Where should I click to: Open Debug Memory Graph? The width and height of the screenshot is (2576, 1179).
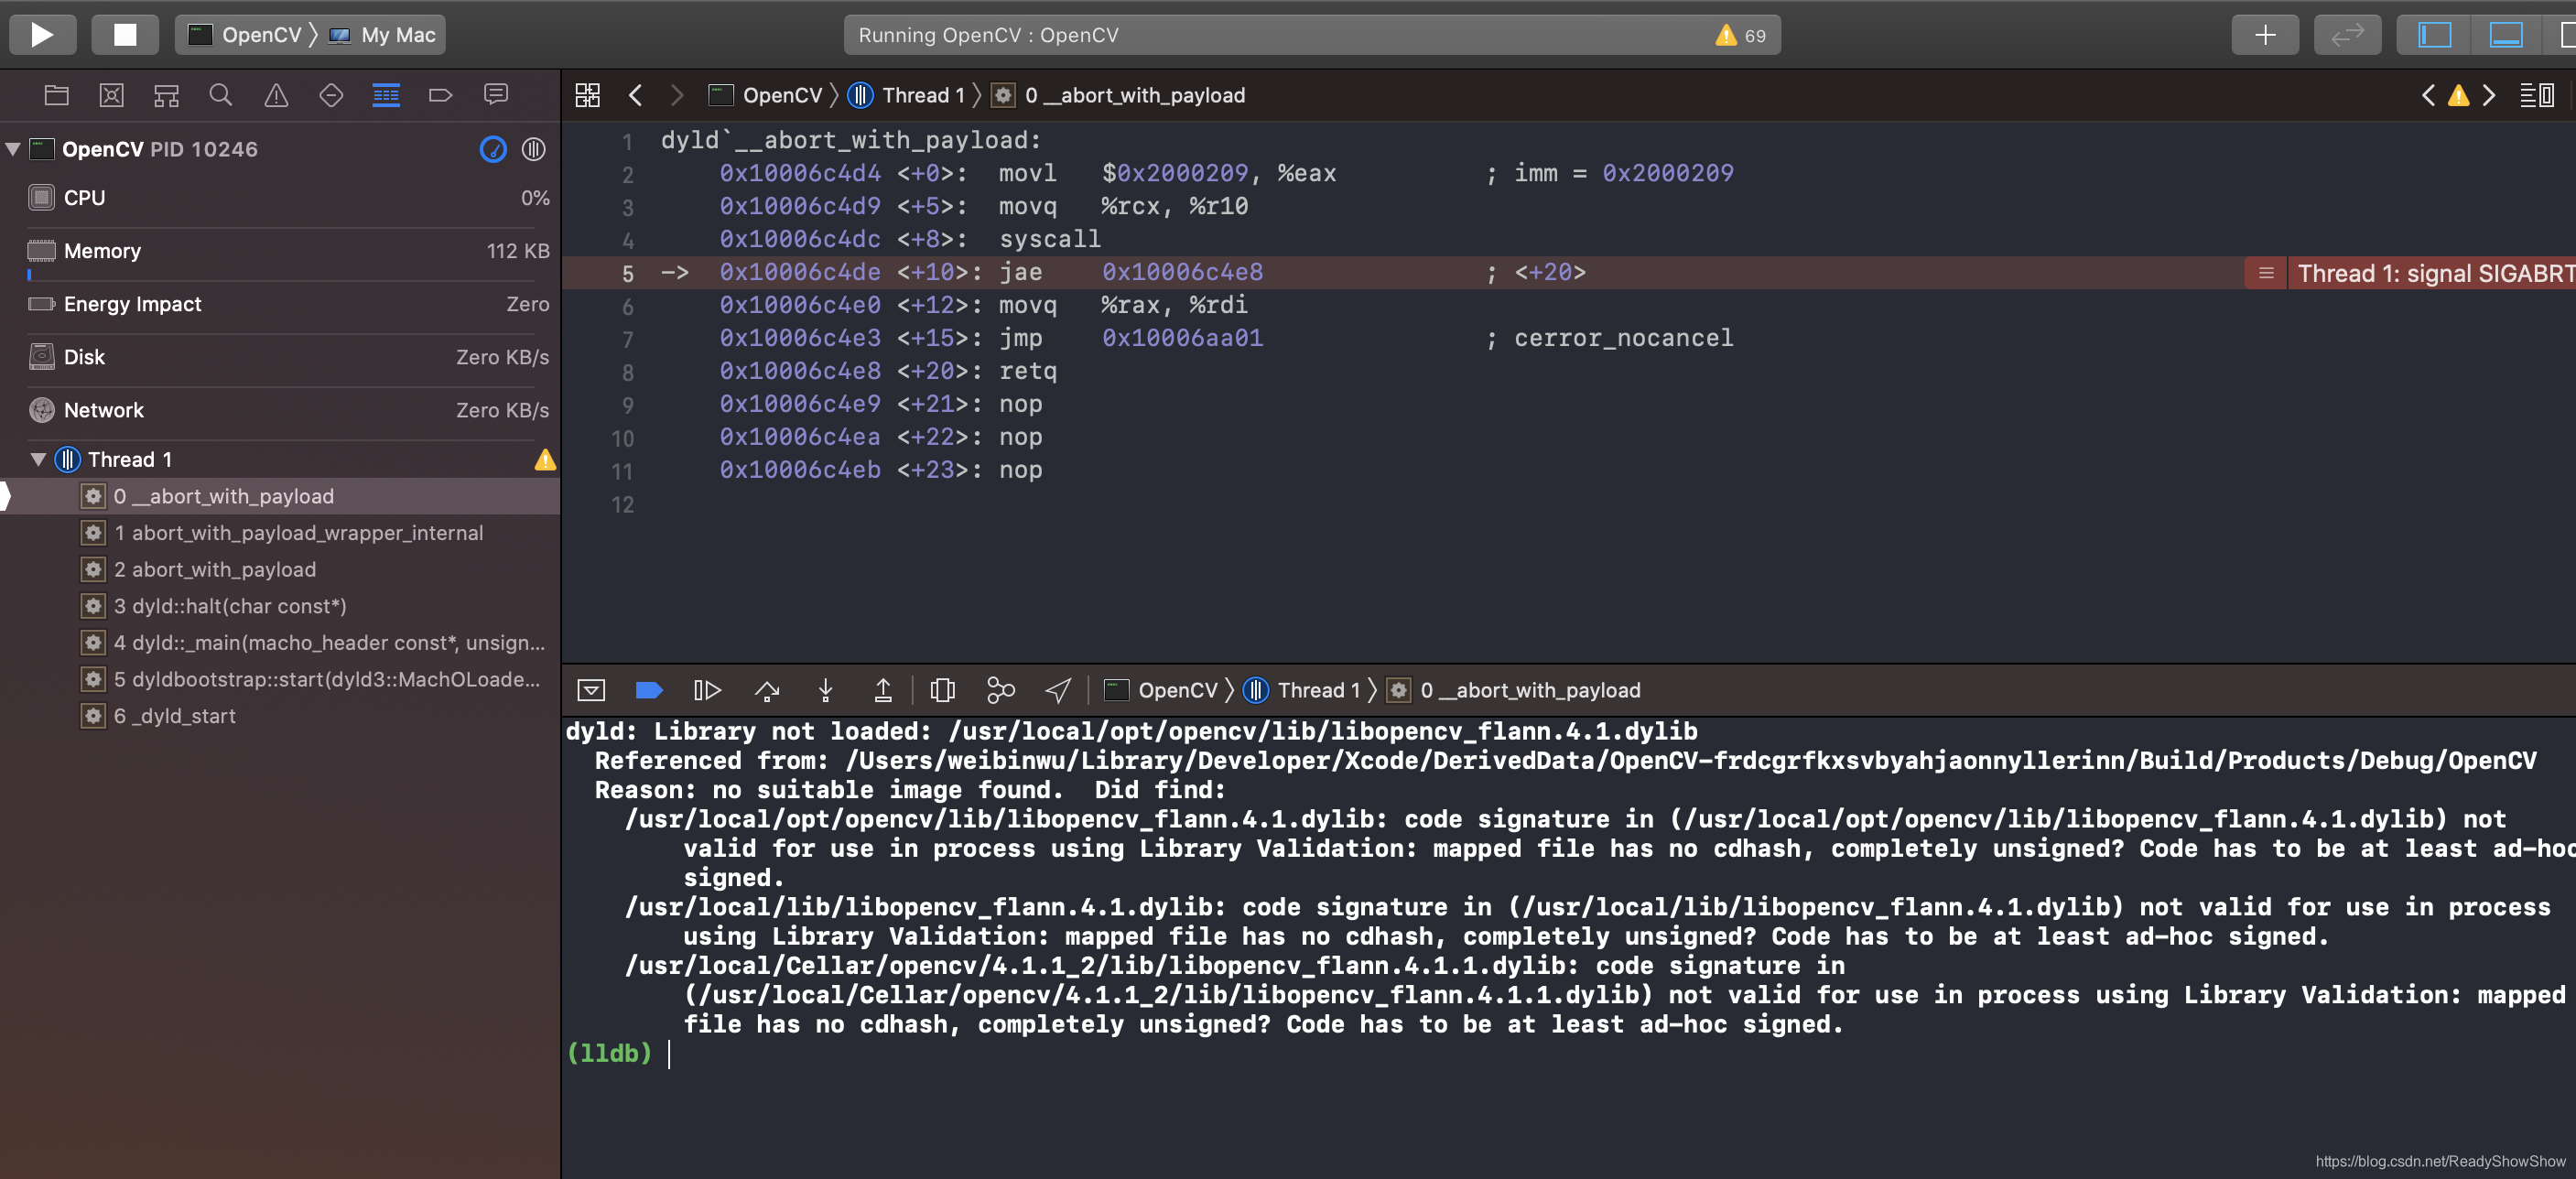pos(1000,690)
